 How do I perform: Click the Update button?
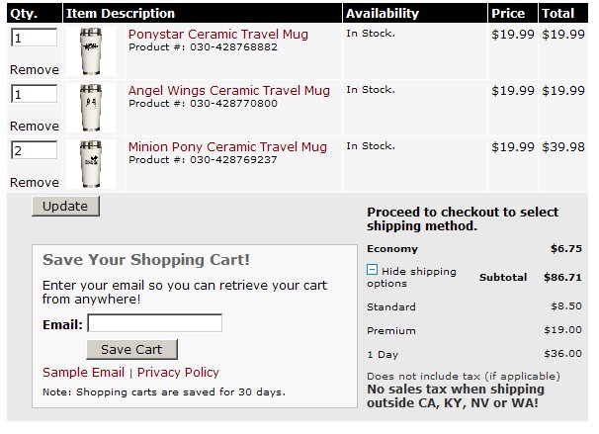65,207
